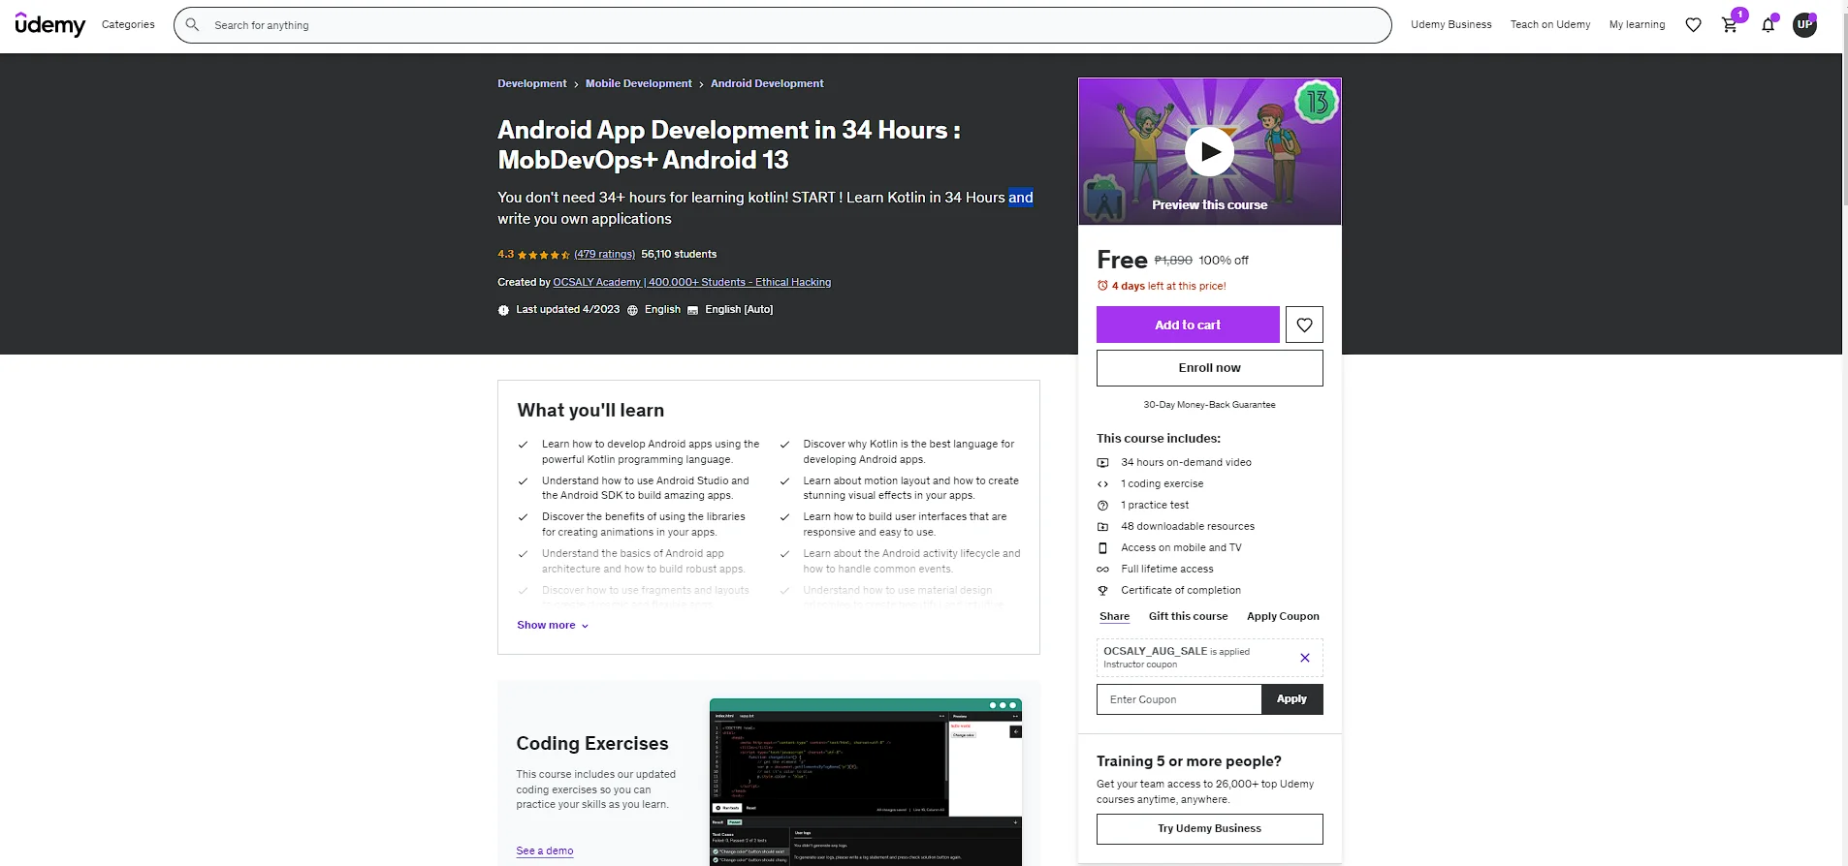Open the UP profile avatar
The image size is (1848, 866).
point(1804,25)
